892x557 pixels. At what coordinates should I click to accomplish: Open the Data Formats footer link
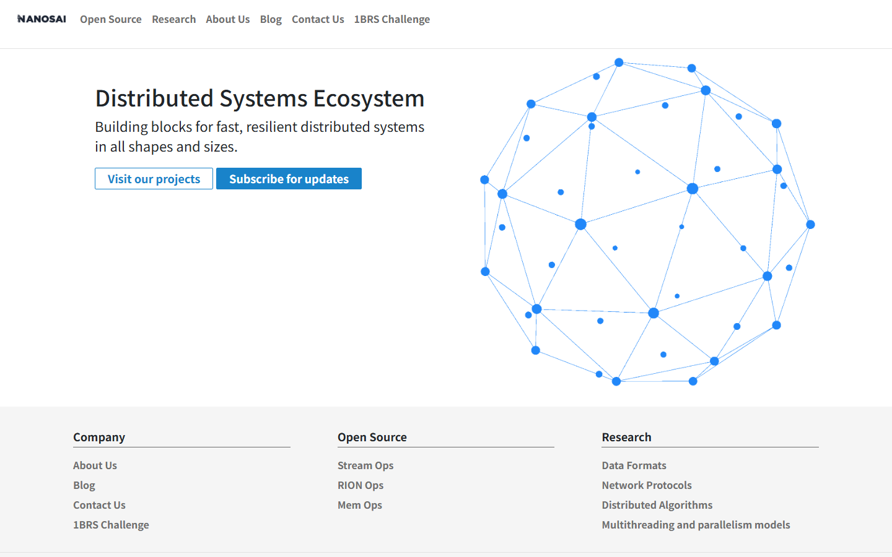(x=634, y=465)
